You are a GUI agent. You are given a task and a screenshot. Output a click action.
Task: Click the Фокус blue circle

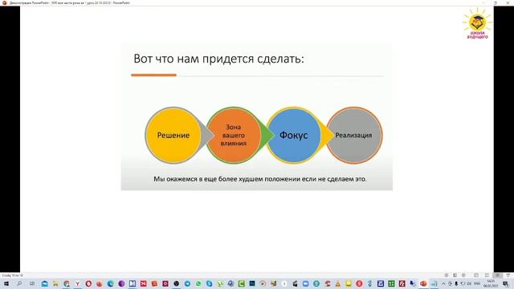point(294,136)
